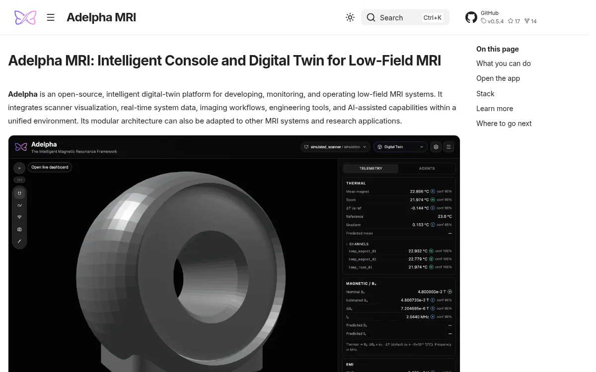Click the temp_magnet_02 channel label
Image resolution: width=596 pixels, height=372 pixels.
point(363,259)
